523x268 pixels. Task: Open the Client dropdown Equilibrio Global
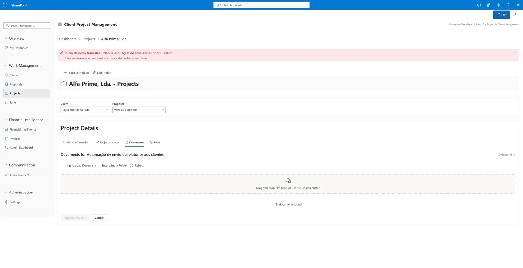[x=85, y=110]
